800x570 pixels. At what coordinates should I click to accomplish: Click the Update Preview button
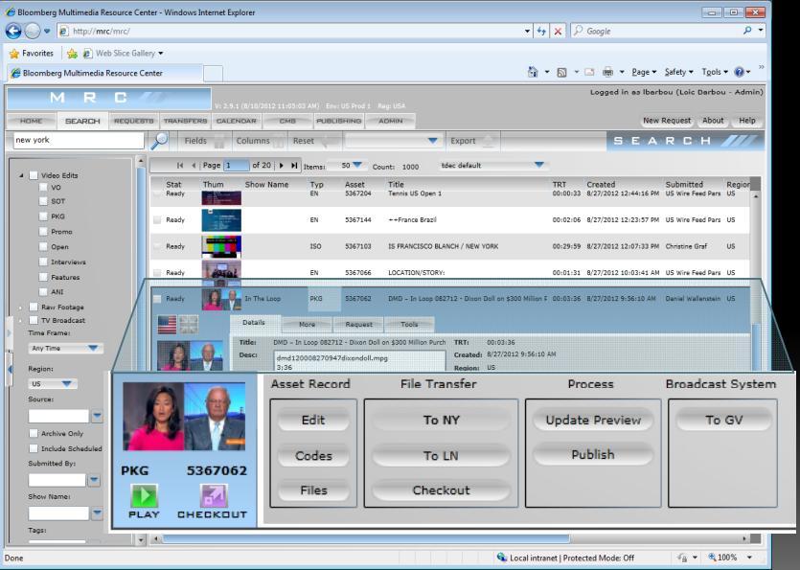(x=593, y=420)
